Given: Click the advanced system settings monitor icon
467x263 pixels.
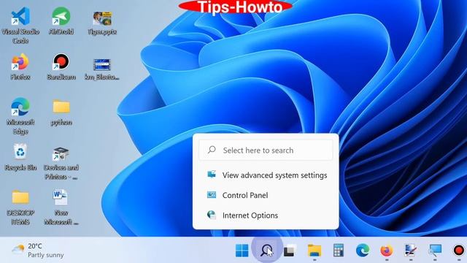Looking at the screenshot, I should [212, 175].
